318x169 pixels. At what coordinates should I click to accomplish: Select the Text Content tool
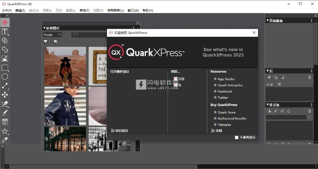point(5,32)
